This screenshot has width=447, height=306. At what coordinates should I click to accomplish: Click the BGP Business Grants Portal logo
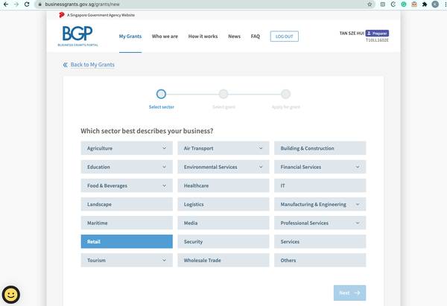(77, 36)
